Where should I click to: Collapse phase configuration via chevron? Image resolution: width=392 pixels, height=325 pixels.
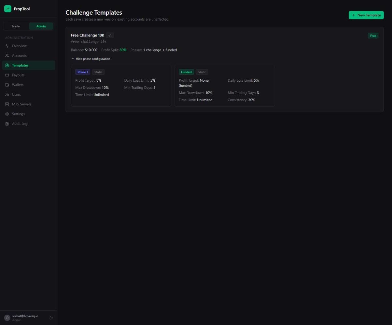tap(73, 59)
